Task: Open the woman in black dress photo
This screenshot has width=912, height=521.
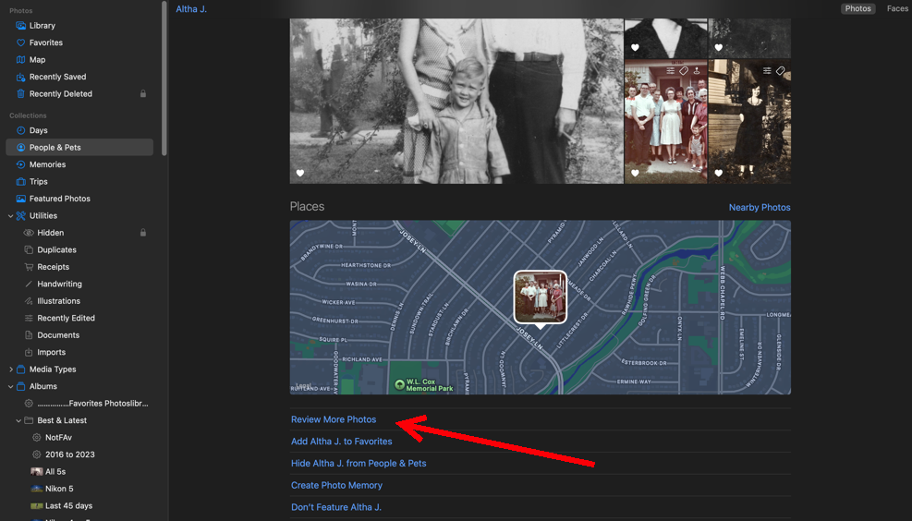Action: pos(749,122)
